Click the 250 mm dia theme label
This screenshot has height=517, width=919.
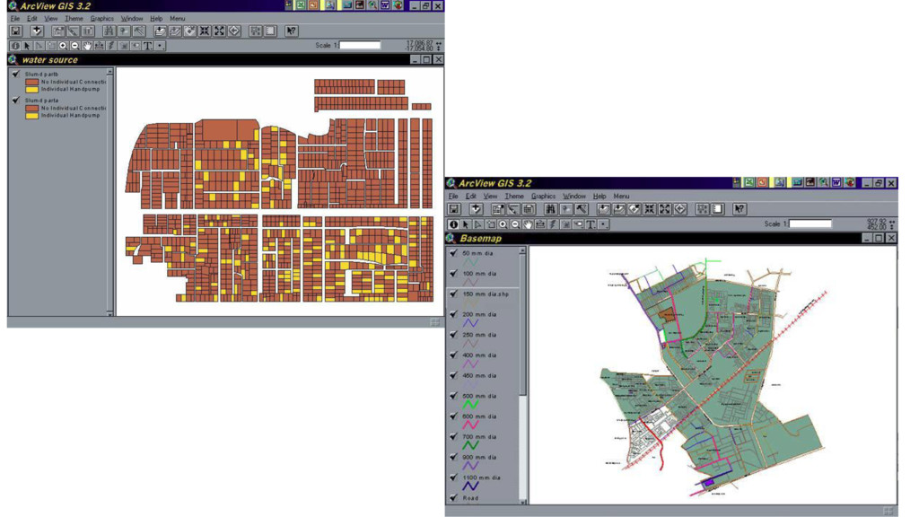[x=479, y=335]
